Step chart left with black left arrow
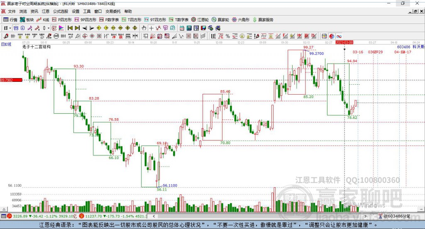Screen dimensions: 425x229 click(85, 28)
